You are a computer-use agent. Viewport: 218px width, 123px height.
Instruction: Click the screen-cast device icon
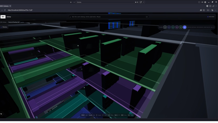208,10
